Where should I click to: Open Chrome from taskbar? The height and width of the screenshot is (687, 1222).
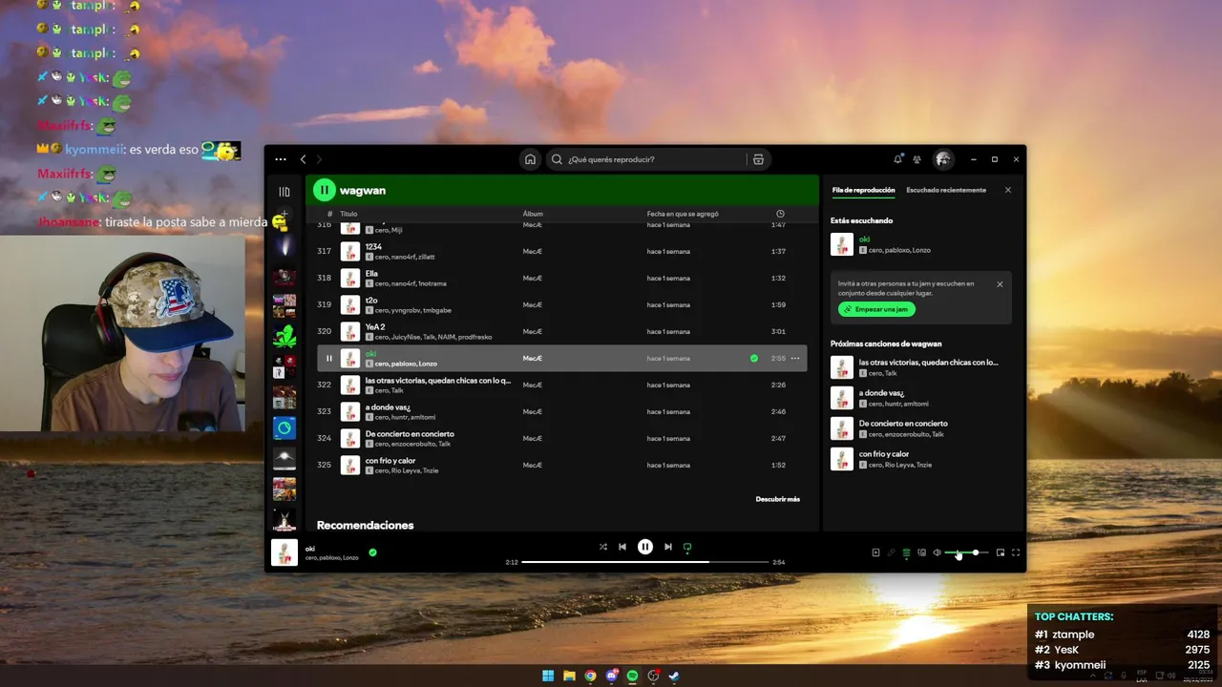[x=590, y=676]
